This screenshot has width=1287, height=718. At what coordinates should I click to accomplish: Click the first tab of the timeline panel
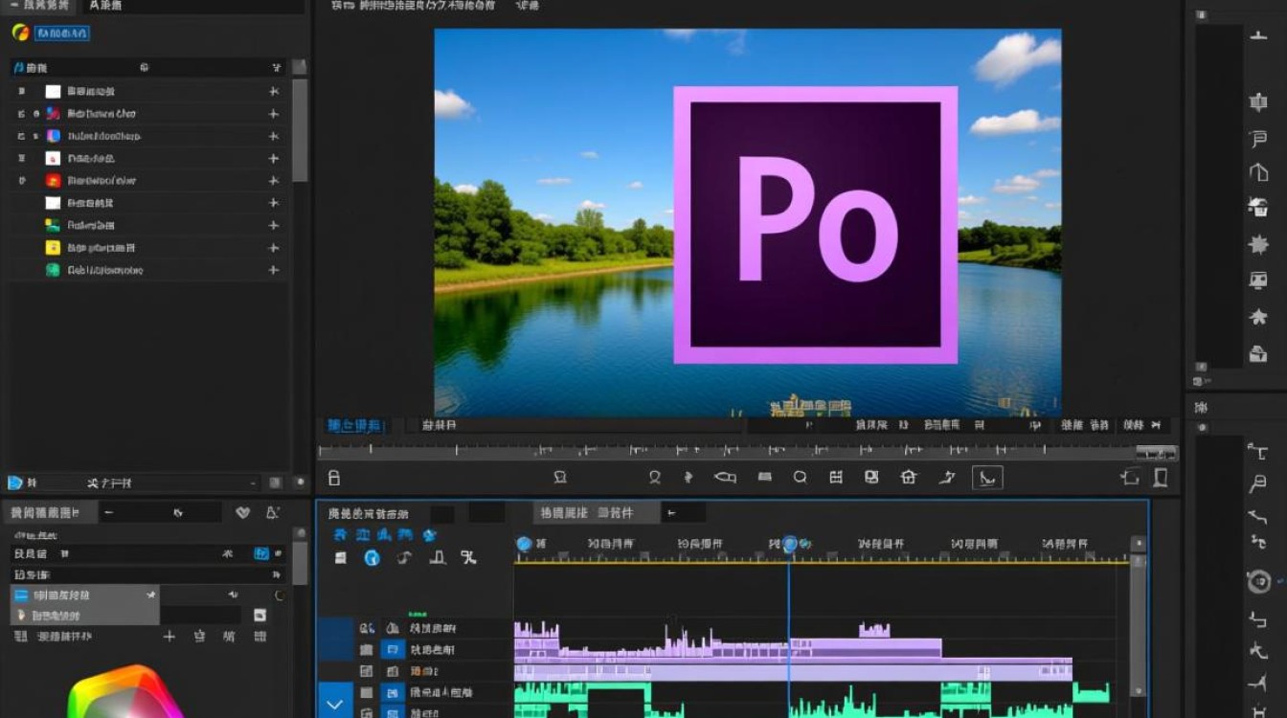click(369, 514)
